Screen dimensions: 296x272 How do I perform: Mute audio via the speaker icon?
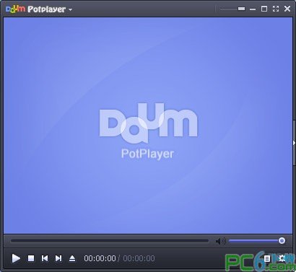point(220,241)
